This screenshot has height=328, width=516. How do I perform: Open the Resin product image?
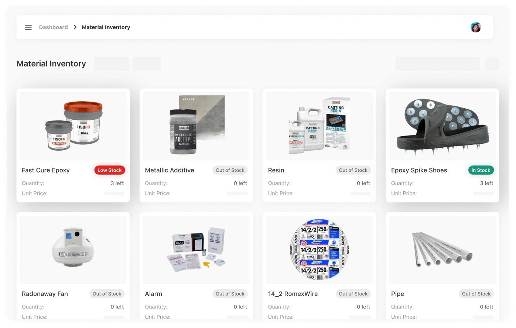click(x=319, y=126)
